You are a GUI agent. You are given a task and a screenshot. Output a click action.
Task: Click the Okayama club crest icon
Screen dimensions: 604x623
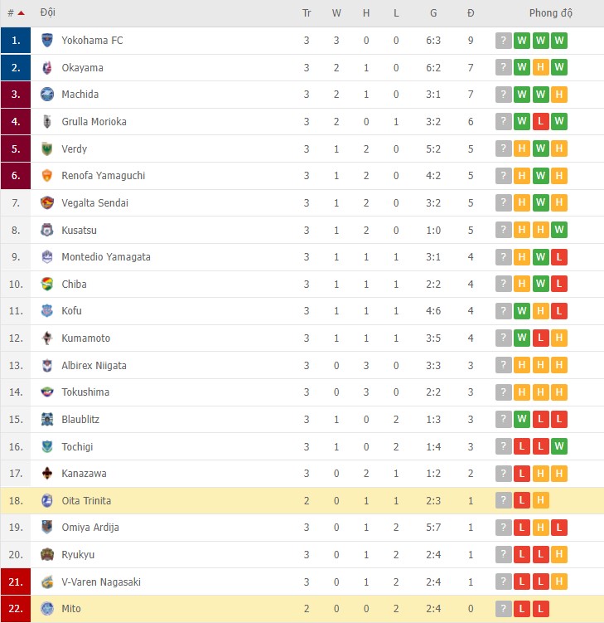click(47, 68)
